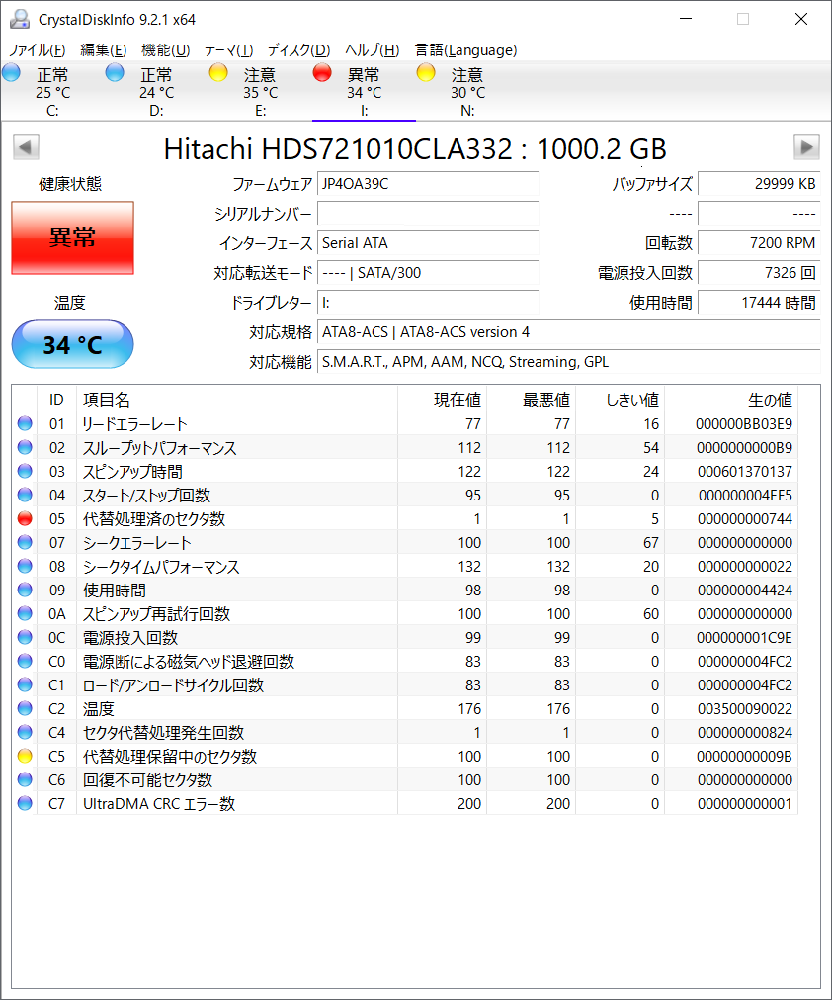Open the 言語(Language) menu
Viewport: 832px width, 1000px height.
click(x=465, y=50)
